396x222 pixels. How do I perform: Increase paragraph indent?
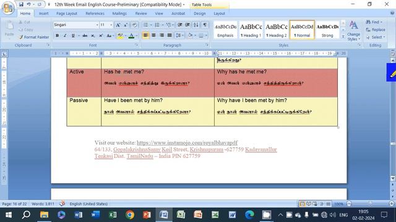click(187, 25)
